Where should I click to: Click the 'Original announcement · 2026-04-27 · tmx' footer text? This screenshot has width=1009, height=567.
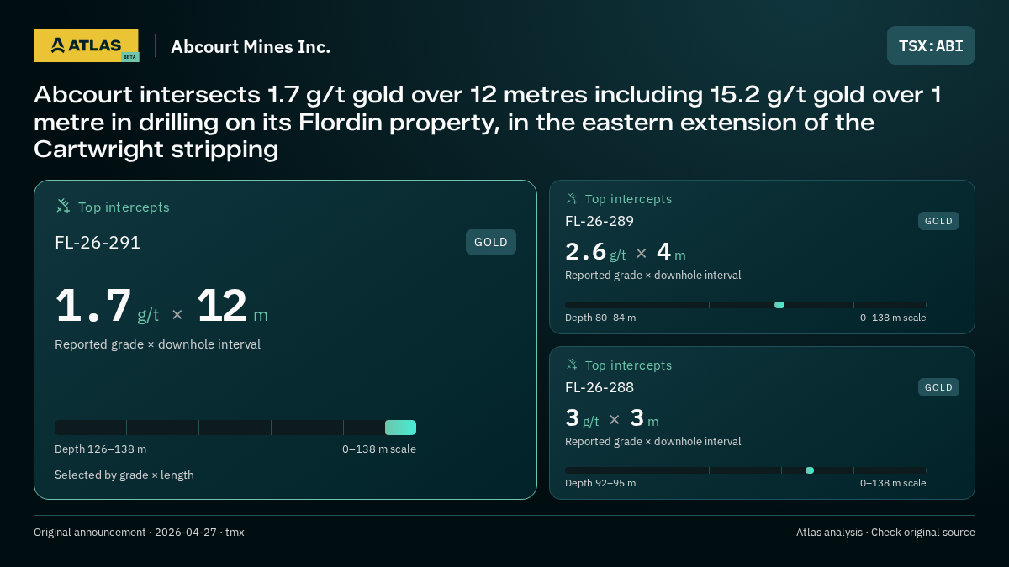coord(139,533)
